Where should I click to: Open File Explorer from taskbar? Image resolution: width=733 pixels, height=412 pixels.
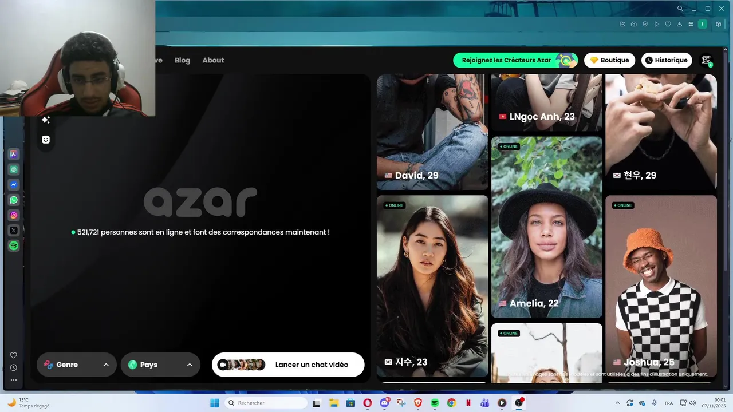point(334,403)
